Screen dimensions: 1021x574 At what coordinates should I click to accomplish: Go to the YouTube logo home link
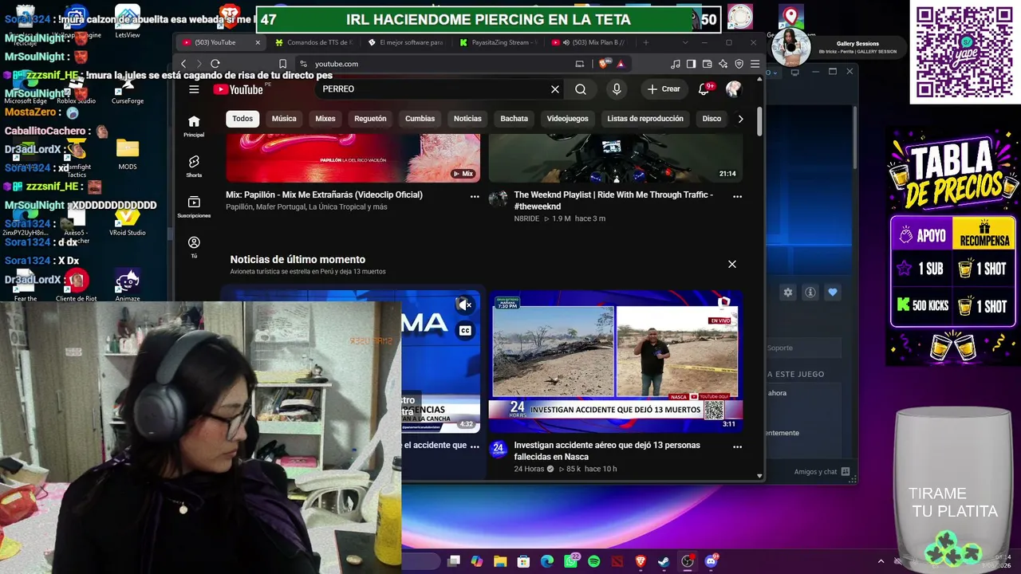tap(238, 89)
